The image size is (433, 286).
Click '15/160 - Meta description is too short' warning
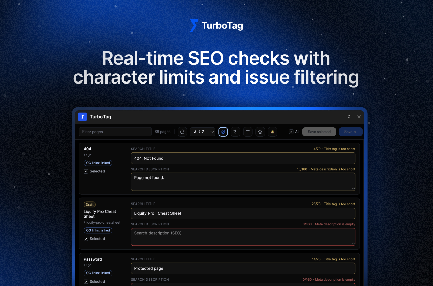coord(326,169)
